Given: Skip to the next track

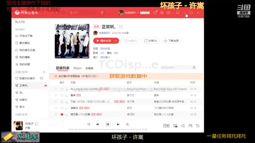Looking at the screenshot, I should point(118,124).
